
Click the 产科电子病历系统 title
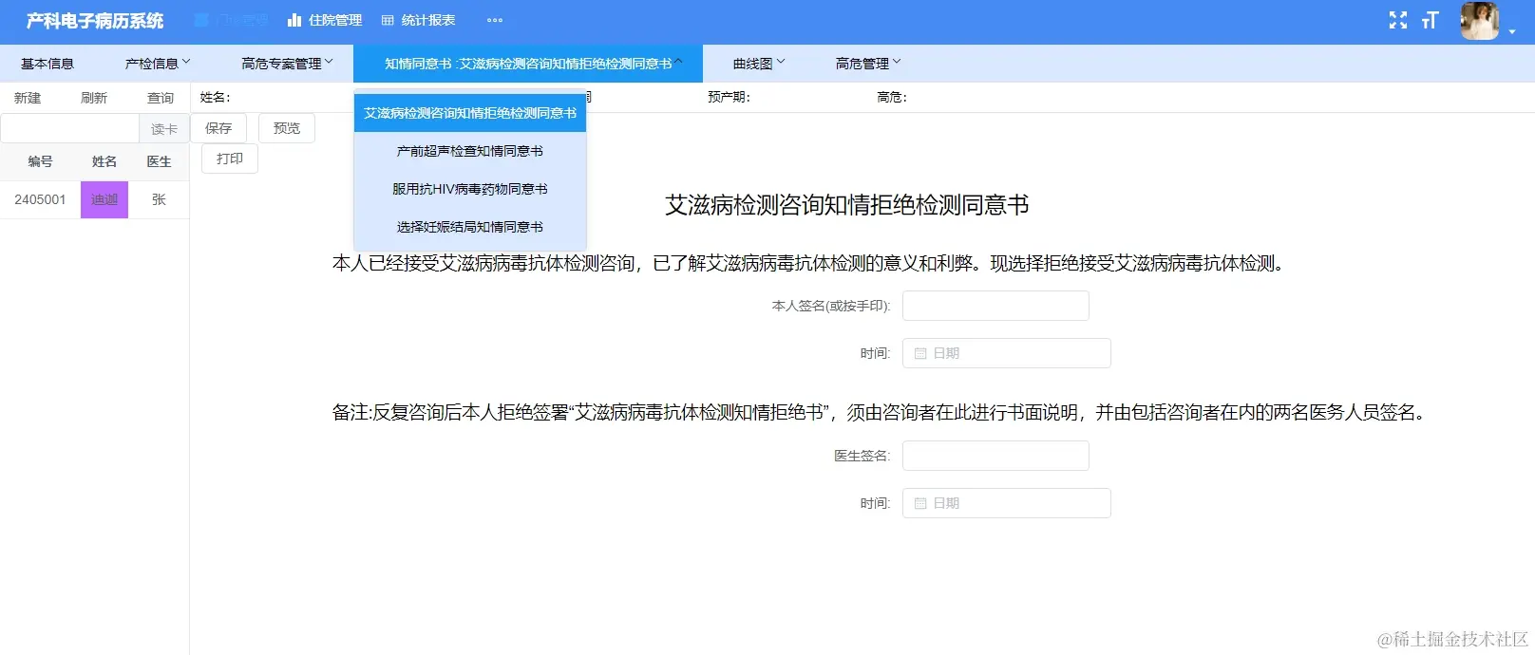[95, 21]
